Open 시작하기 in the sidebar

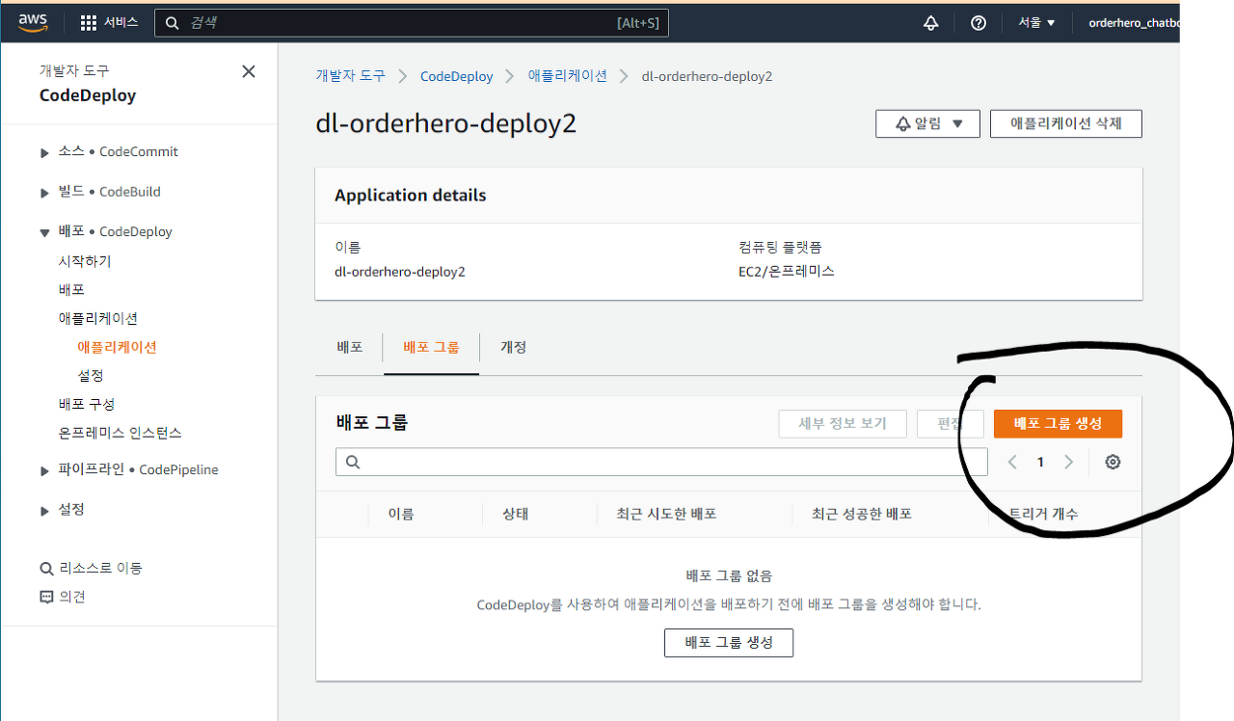point(85,261)
